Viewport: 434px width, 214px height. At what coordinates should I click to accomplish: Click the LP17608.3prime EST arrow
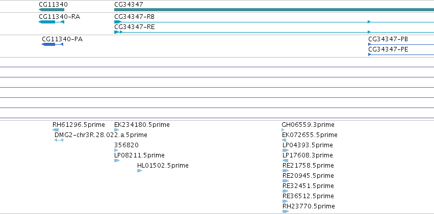286,160
